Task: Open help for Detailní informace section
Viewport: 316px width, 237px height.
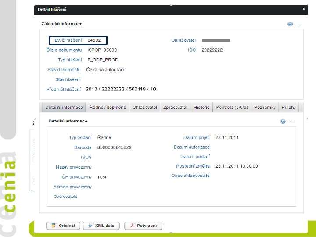Action: point(283,122)
